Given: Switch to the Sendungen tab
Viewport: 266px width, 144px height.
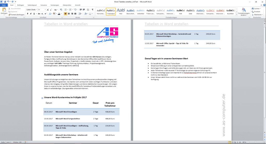Looking at the screenshot, I should (55, 5).
